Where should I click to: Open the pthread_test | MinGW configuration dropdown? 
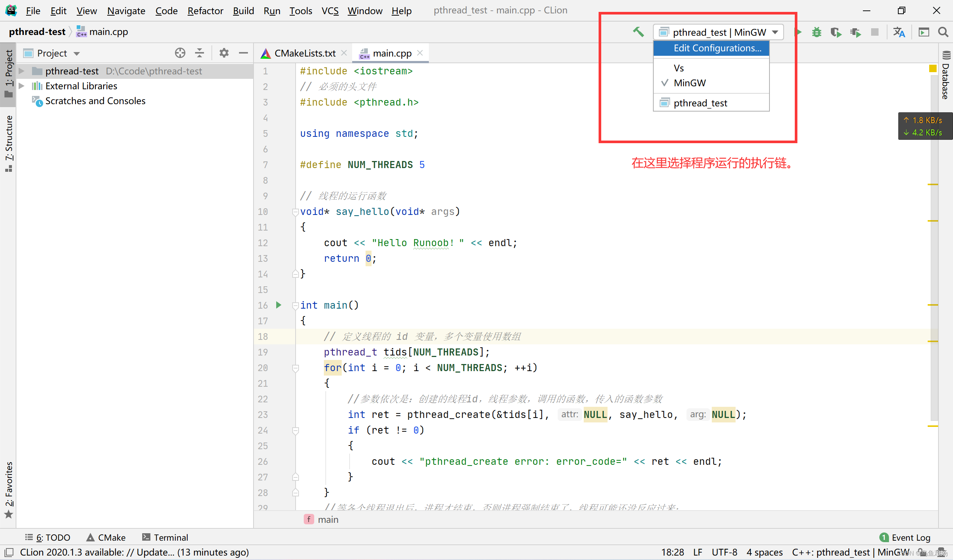(x=718, y=32)
